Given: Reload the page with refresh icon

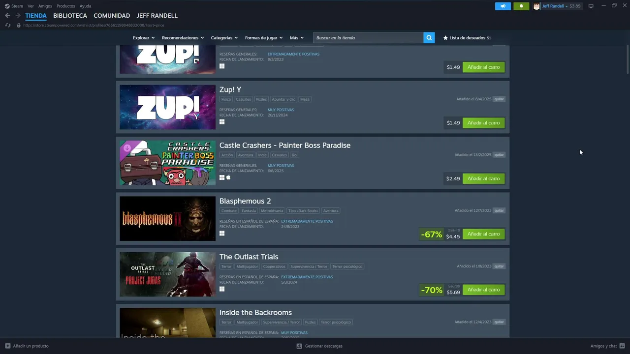Looking at the screenshot, I should pyautogui.click(x=8, y=25).
